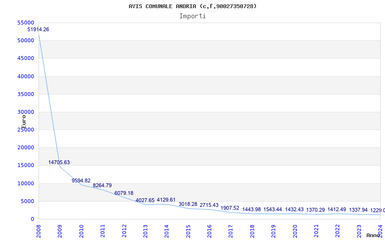This screenshot has width=385, height=240.
Task: Click the Euro y-axis title
Action: coord(24,122)
